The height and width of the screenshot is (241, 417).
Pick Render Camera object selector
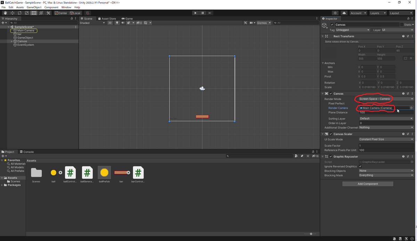[411, 108]
